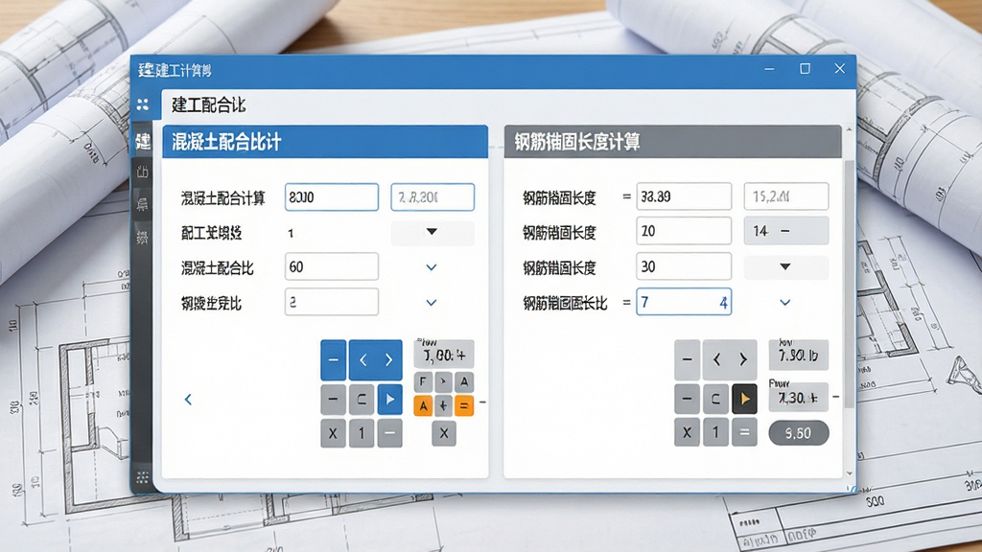Click the focused input field containing 7
Viewport: 982px width, 552px height.
[x=684, y=302]
